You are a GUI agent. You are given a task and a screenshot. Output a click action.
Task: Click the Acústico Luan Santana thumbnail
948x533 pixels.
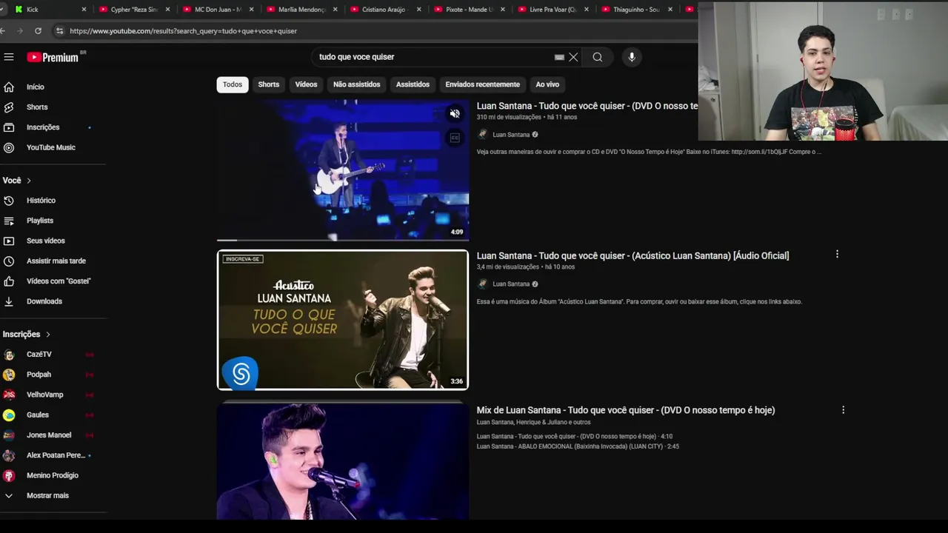pyautogui.click(x=343, y=320)
